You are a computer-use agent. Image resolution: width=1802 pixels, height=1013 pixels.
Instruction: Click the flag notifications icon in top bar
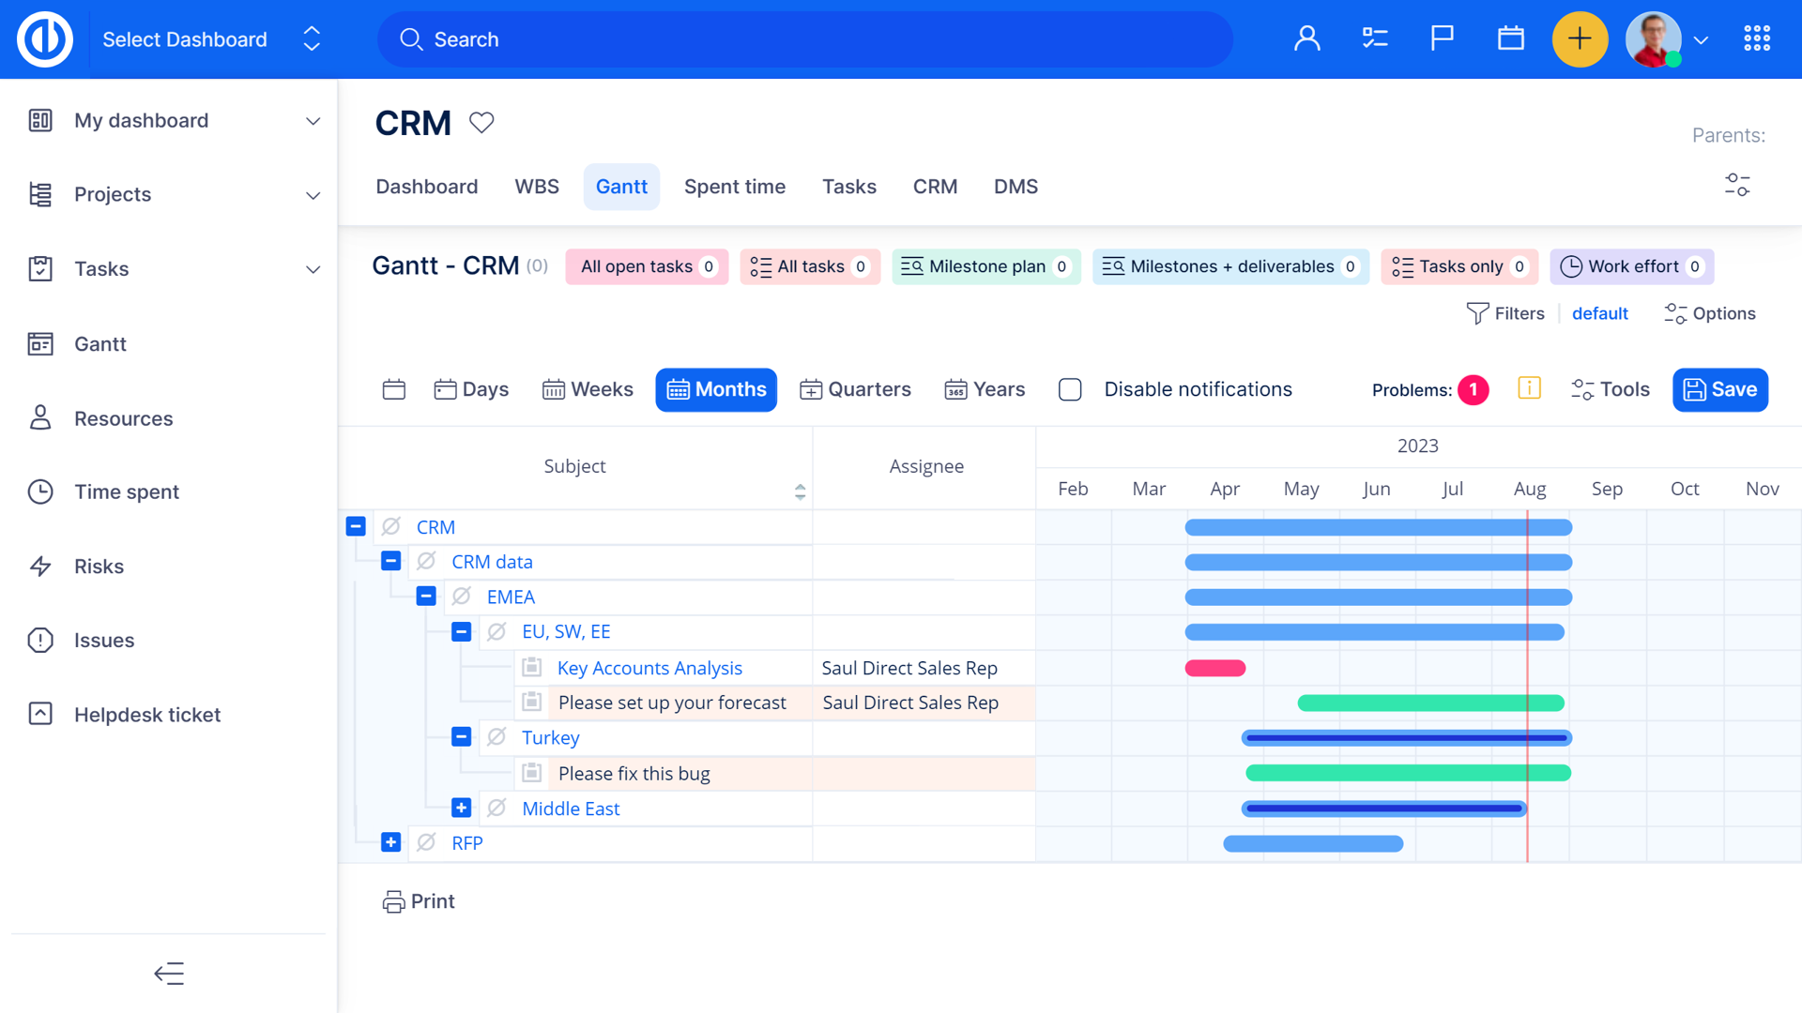(x=1441, y=38)
